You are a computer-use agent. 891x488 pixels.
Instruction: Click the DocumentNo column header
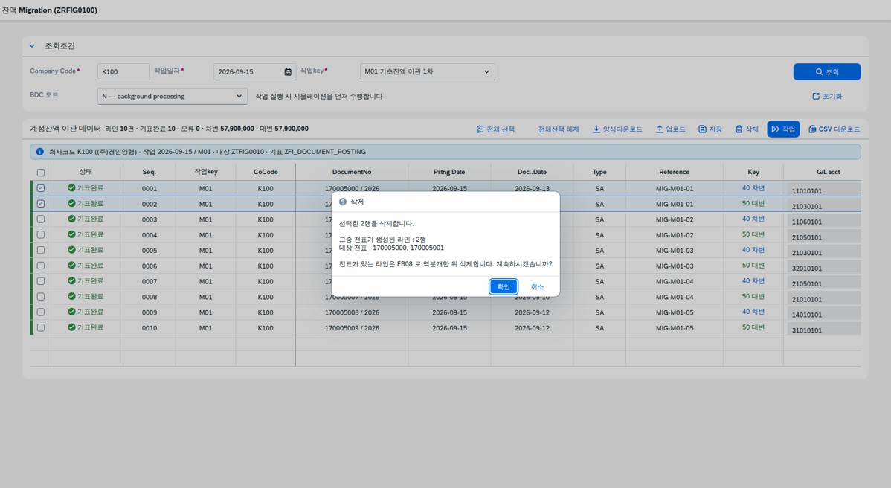[352, 172]
